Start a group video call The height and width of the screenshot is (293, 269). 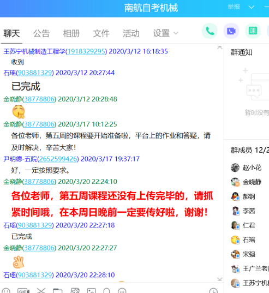click(x=231, y=31)
